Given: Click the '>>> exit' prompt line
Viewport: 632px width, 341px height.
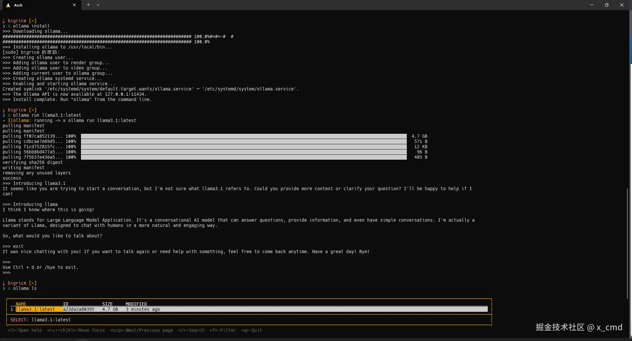Looking at the screenshot, I should (13, 246).
